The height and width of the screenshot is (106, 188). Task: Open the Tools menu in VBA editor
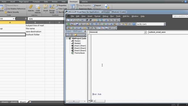pos(118,16)
